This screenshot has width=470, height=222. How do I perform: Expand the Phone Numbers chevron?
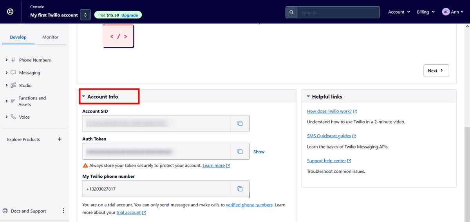(x=7, y=60)
